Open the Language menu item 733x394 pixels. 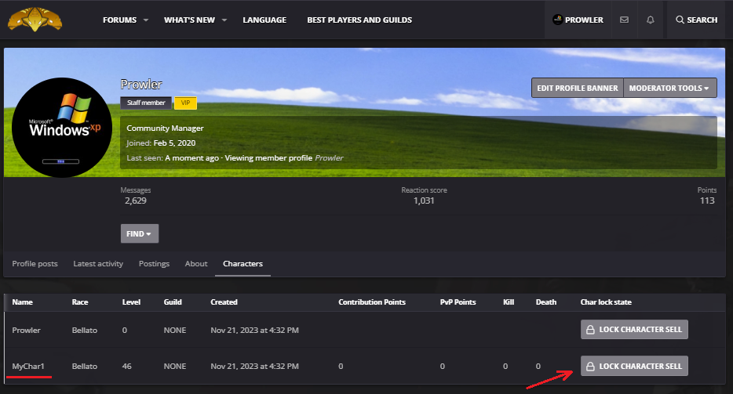[x=264, y=20]
